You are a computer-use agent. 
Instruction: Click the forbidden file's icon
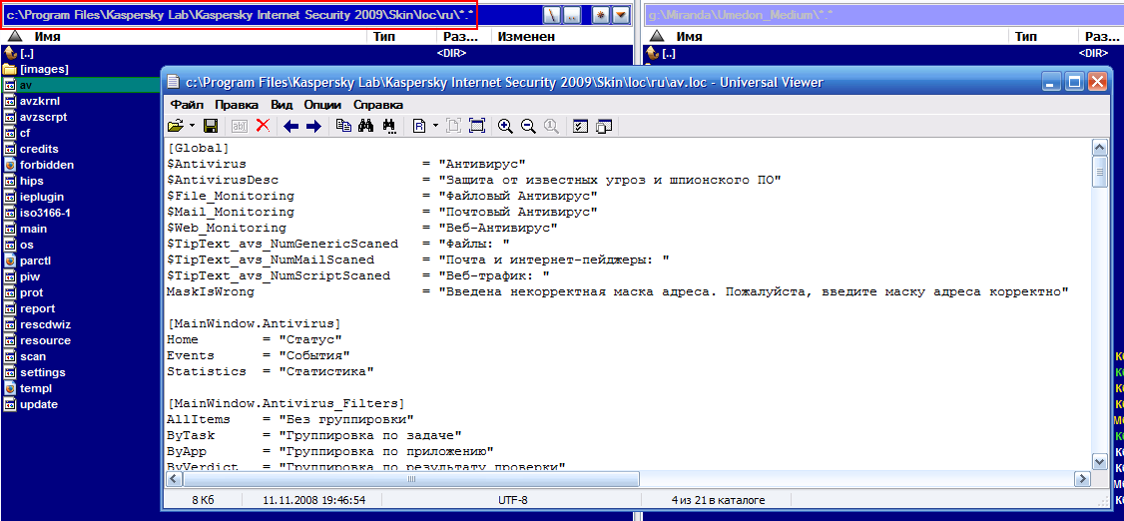[10, 165]
